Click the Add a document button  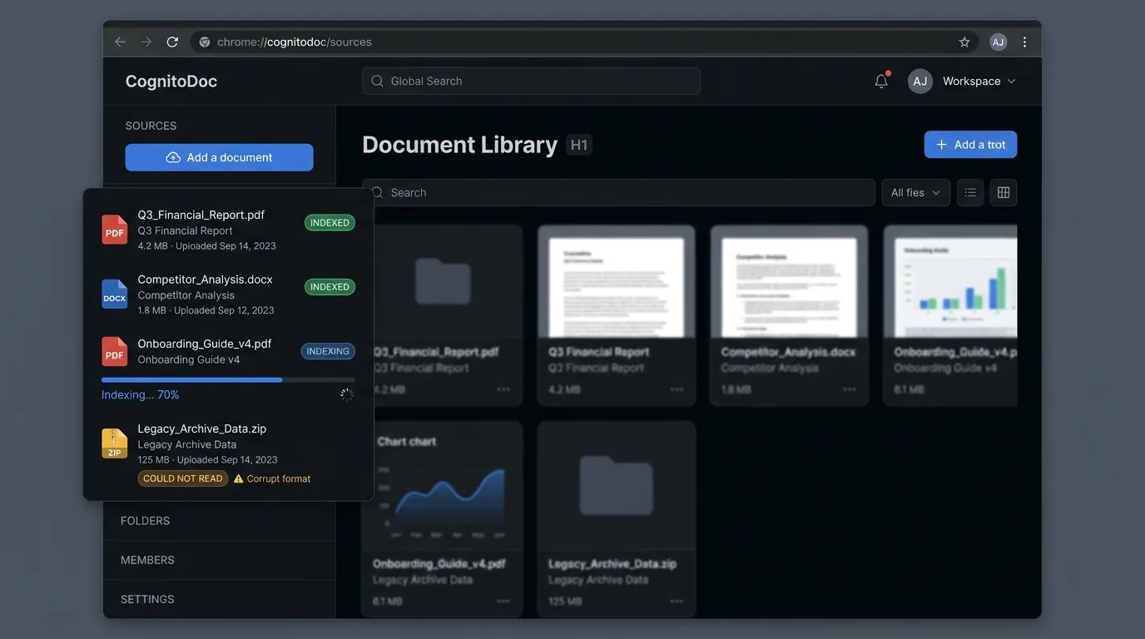pos(220,157)
